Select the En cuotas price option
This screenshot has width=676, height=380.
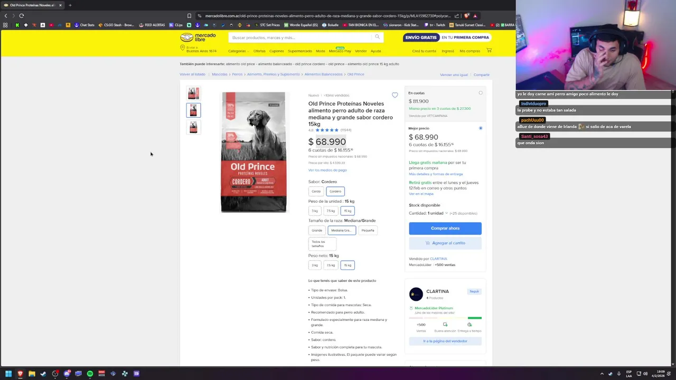481,93
